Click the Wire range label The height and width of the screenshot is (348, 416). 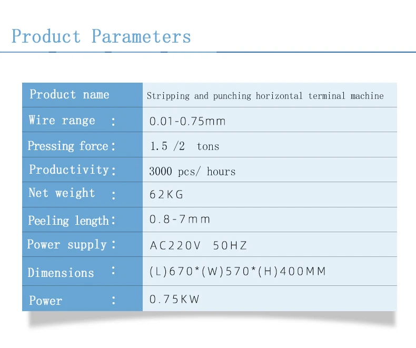[x=62, y=121]
